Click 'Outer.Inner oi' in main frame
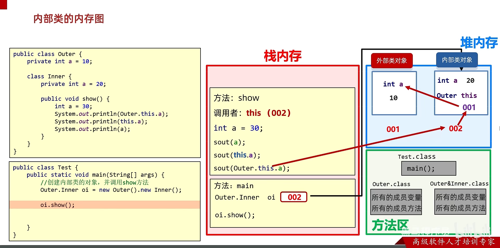This screenshot has height=248, width=500. point(245,198)
